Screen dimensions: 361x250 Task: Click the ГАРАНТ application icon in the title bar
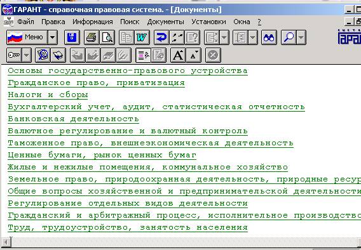[8, 10]
